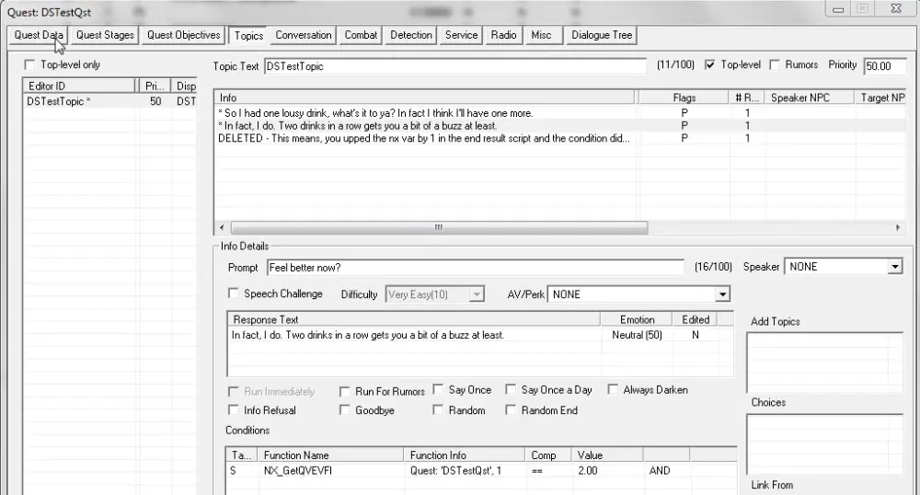Click the Priority value field
Screen dimensions: 920x495
point(886,66)
